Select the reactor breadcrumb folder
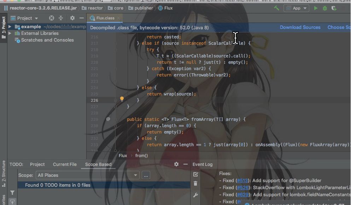This screenshot has width=351, height=205. (92, 8)
